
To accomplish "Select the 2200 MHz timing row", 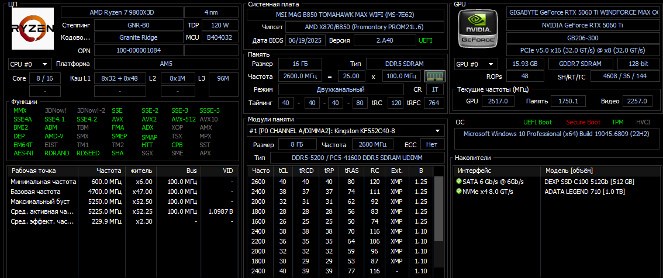I will click(x=340, y=241).
